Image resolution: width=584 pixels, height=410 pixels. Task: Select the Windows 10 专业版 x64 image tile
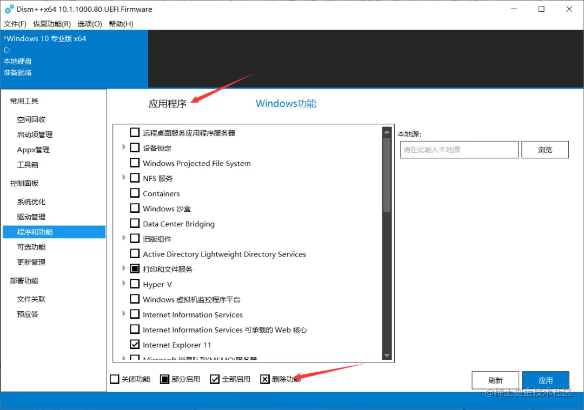pos(75,59)
